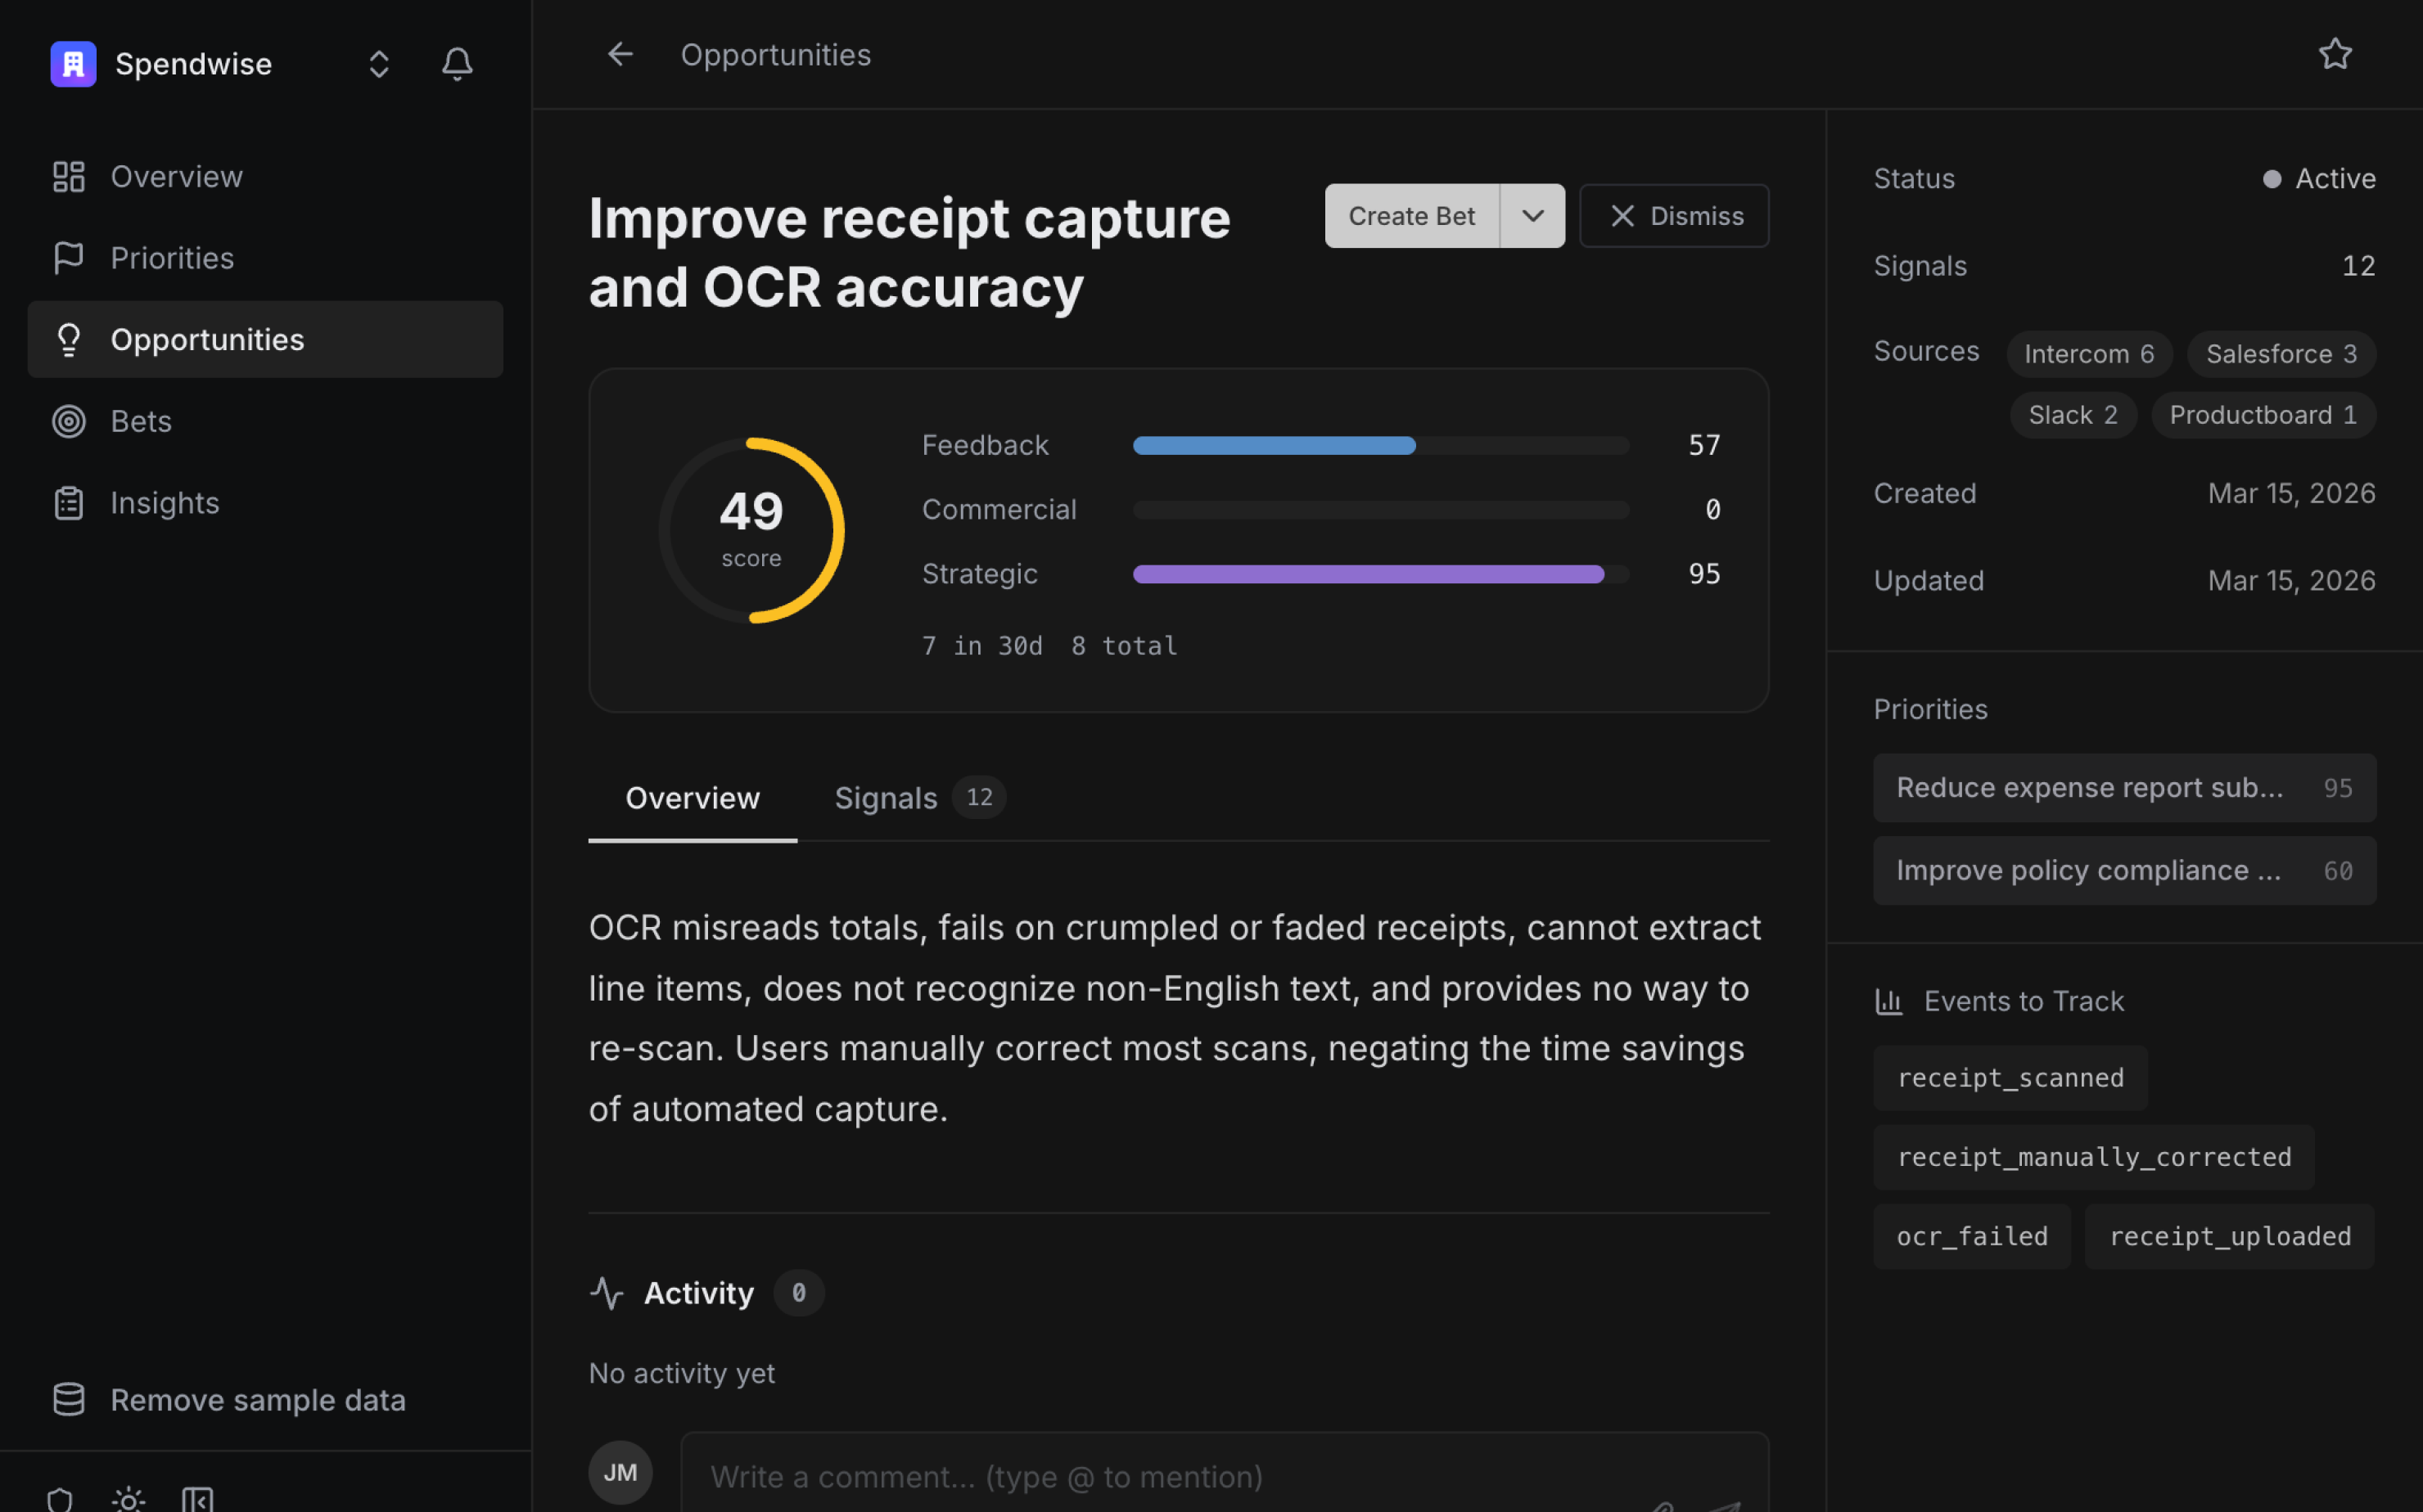Expand the Create Bet dropdown arrow

click(x=1532, y=216)
